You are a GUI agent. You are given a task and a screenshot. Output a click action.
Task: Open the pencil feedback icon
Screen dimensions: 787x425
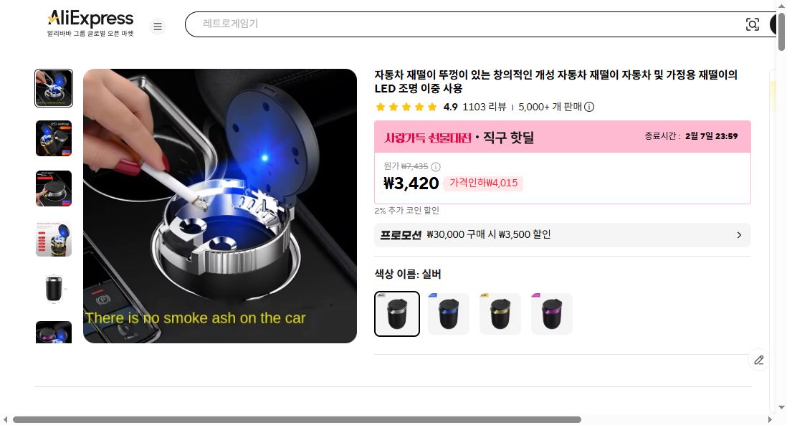(x=759, y=360)
